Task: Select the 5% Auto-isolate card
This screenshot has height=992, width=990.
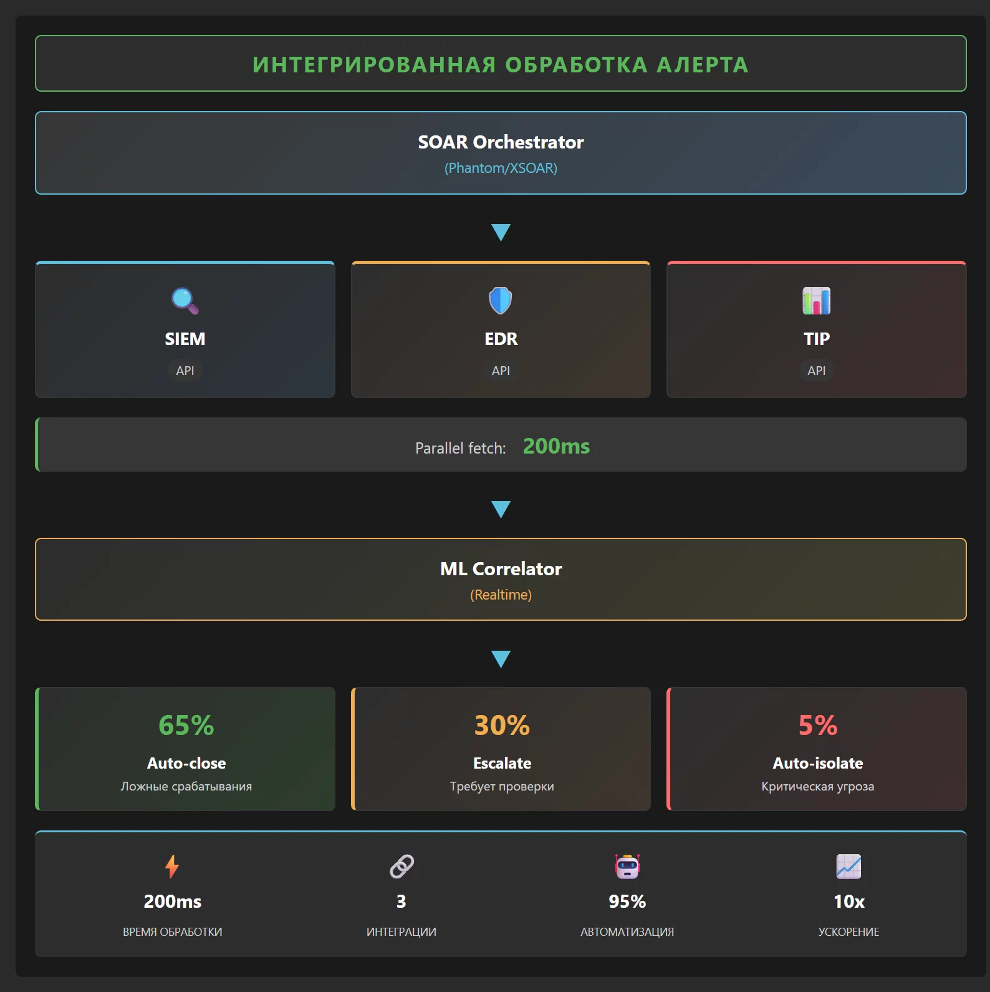Action: click(817, 749)
